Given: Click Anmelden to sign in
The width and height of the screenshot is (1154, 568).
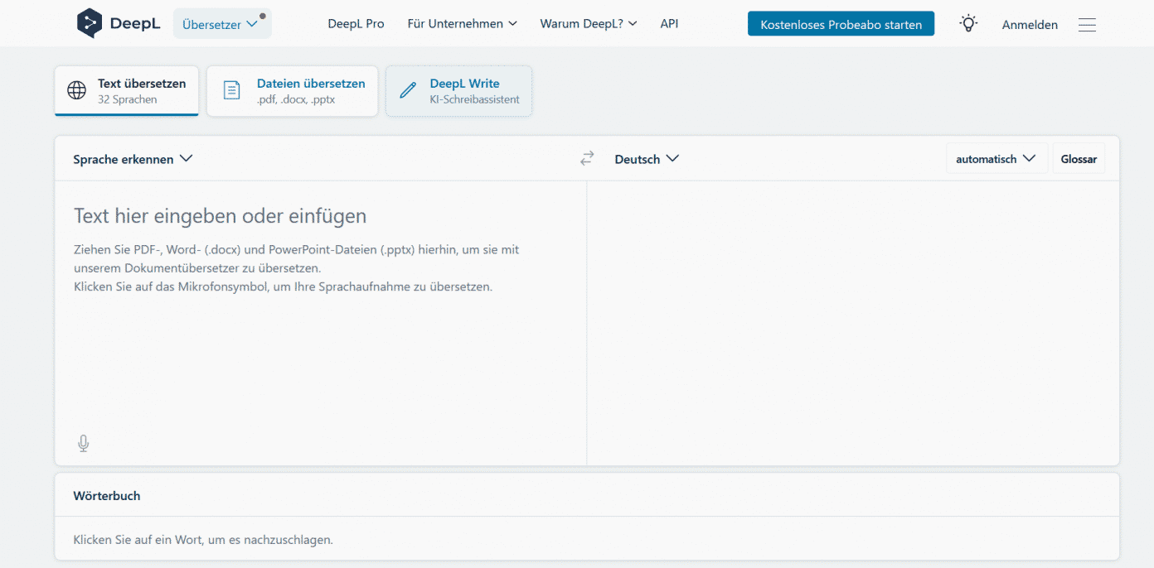Looking at the screenshot, I should point(1030,25).
